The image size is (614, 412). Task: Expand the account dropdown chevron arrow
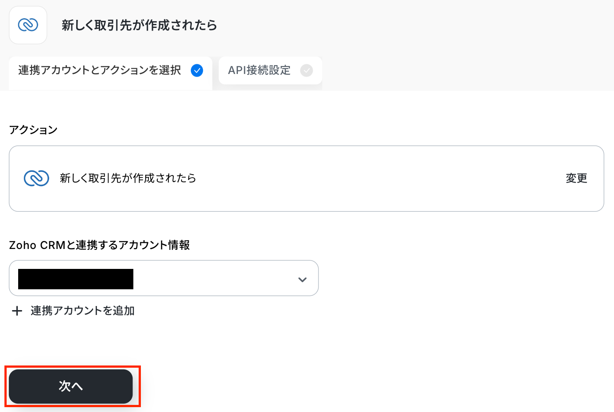(x=302, y=280)
